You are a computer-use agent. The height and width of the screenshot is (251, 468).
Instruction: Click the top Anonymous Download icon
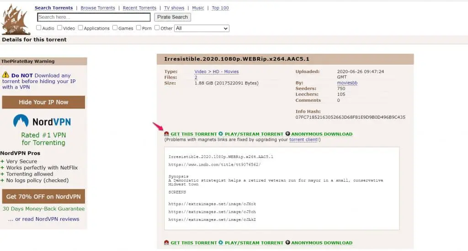point(288,134)
